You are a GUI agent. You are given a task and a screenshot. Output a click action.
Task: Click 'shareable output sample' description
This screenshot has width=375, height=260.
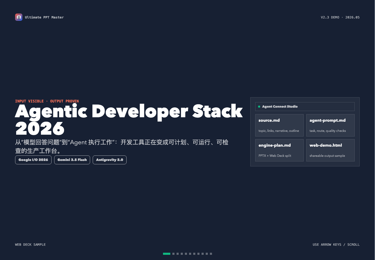pyautogui.click(x=327, y=156)
